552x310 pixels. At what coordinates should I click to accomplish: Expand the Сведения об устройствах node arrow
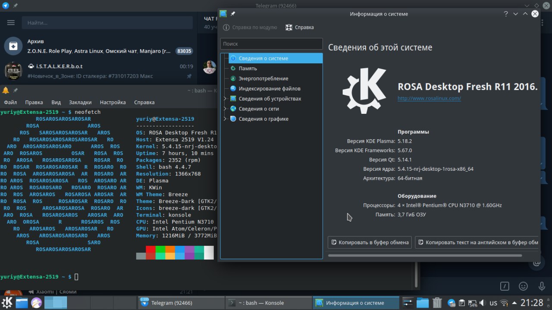click(225, 99)
